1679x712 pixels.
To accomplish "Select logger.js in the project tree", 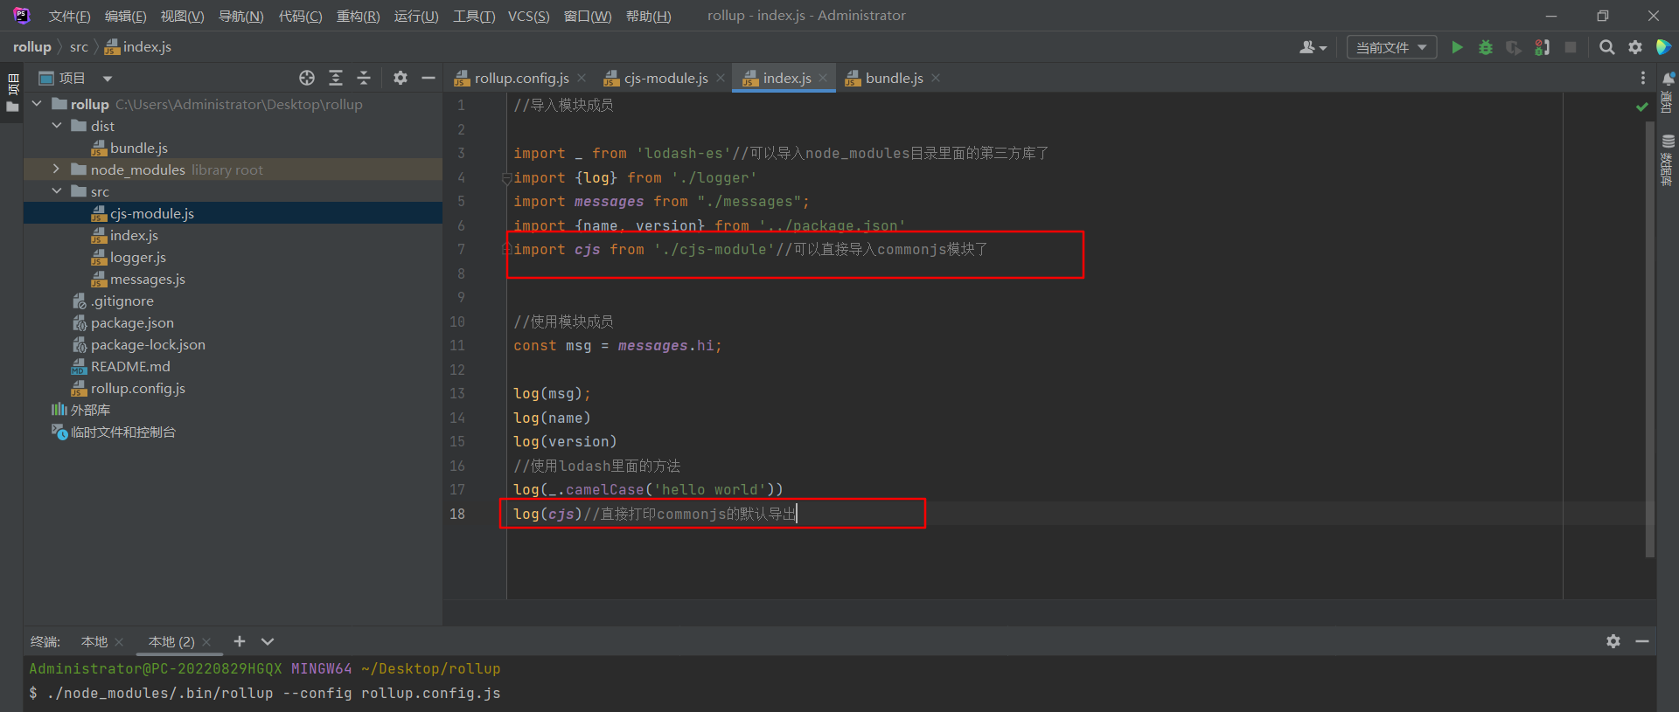I will pyautogui.click(x=129, y=257).
